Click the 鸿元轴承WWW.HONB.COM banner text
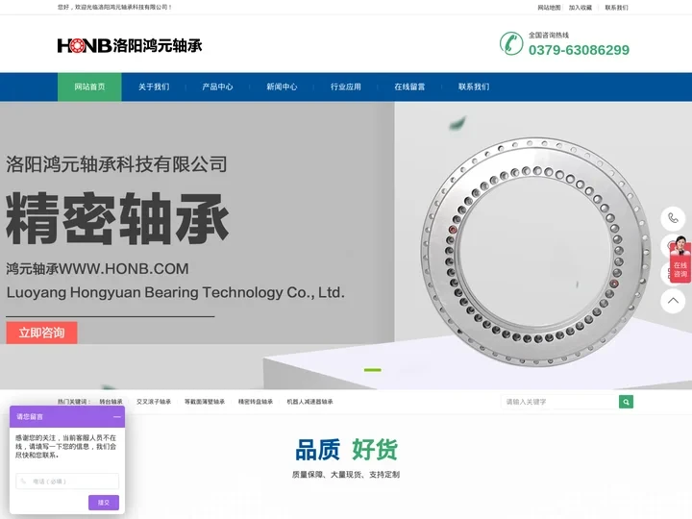Image resolution: width=692 pixels, height=519 pixels. [x=97, y=268]
